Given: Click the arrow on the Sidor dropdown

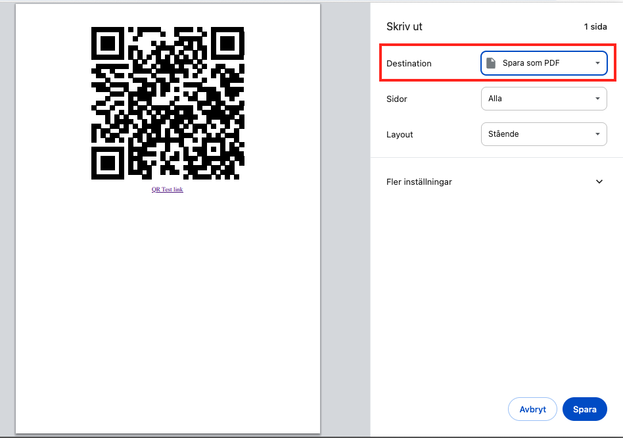Looking at the screenshot, I should [x=597, y=99].
